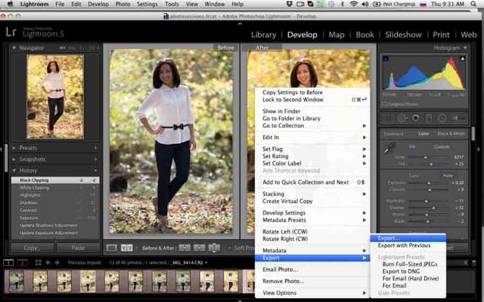Open the Library module
Image resolution: width=484 pixels, height=302 pixels.
(263, 35)
